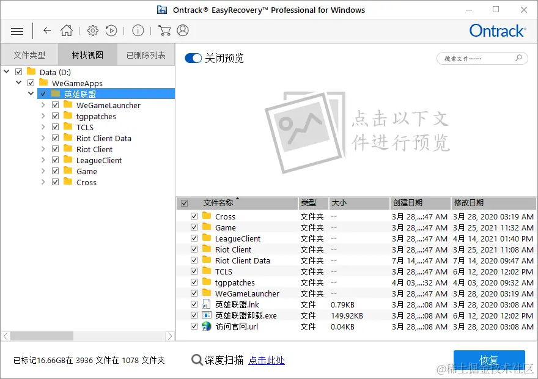Viewport: 538px width, 379px height.
Task: Open the hamburger menu
Action: coord(17,31)
